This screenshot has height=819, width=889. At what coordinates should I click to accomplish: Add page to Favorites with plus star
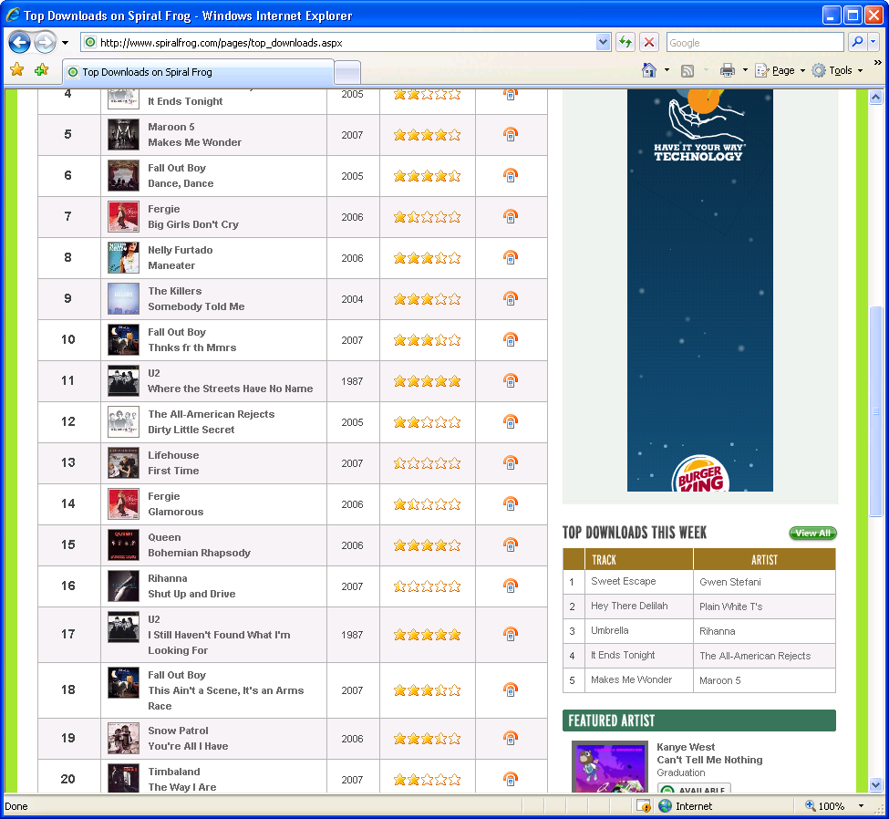click(41, 70)
